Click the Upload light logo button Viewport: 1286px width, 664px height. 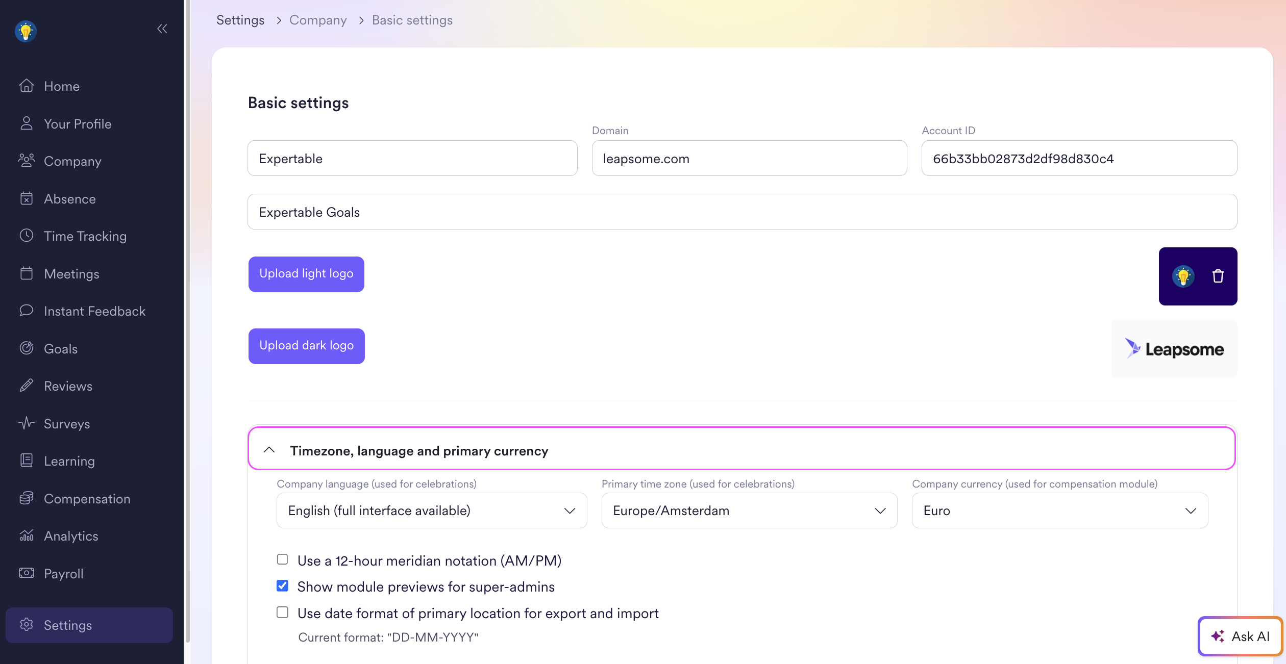pos(306,274)
